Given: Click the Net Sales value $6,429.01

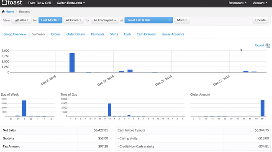Looking at the screenshot, I should (101, 130).
